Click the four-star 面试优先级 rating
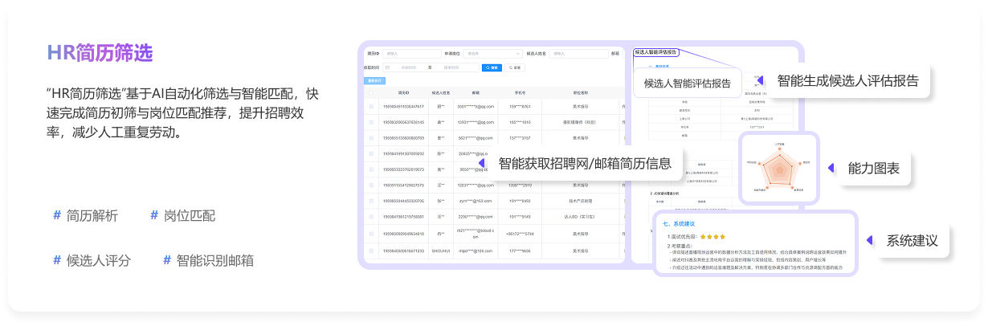This screenshot has height=326, width=988. click(x=712, y=237)
